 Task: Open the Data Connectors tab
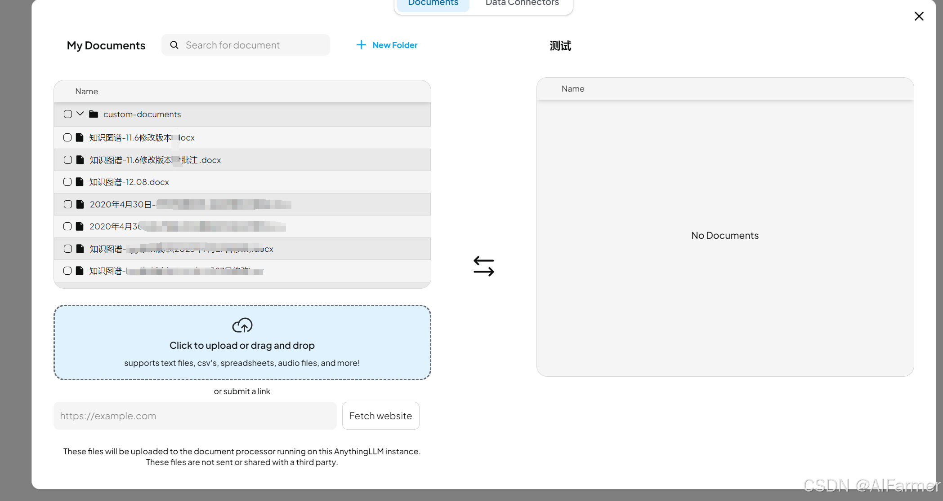(522, 4)
